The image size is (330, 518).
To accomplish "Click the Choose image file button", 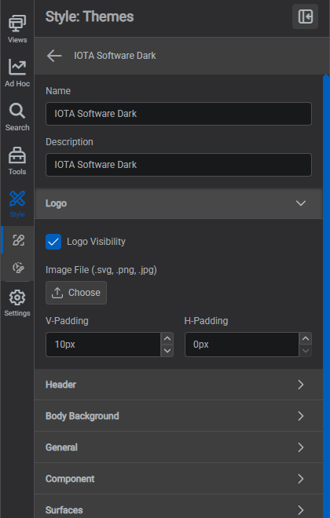I will pyautogui.click(x=76, y=293).
